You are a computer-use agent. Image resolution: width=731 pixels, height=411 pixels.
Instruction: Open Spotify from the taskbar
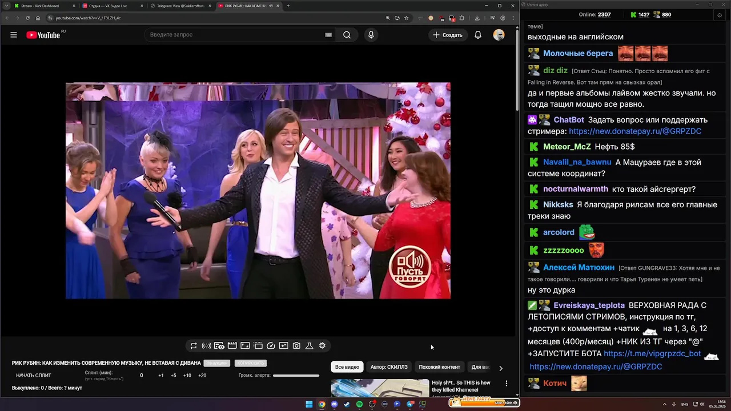pyautogui.click(x=359, y=404)
